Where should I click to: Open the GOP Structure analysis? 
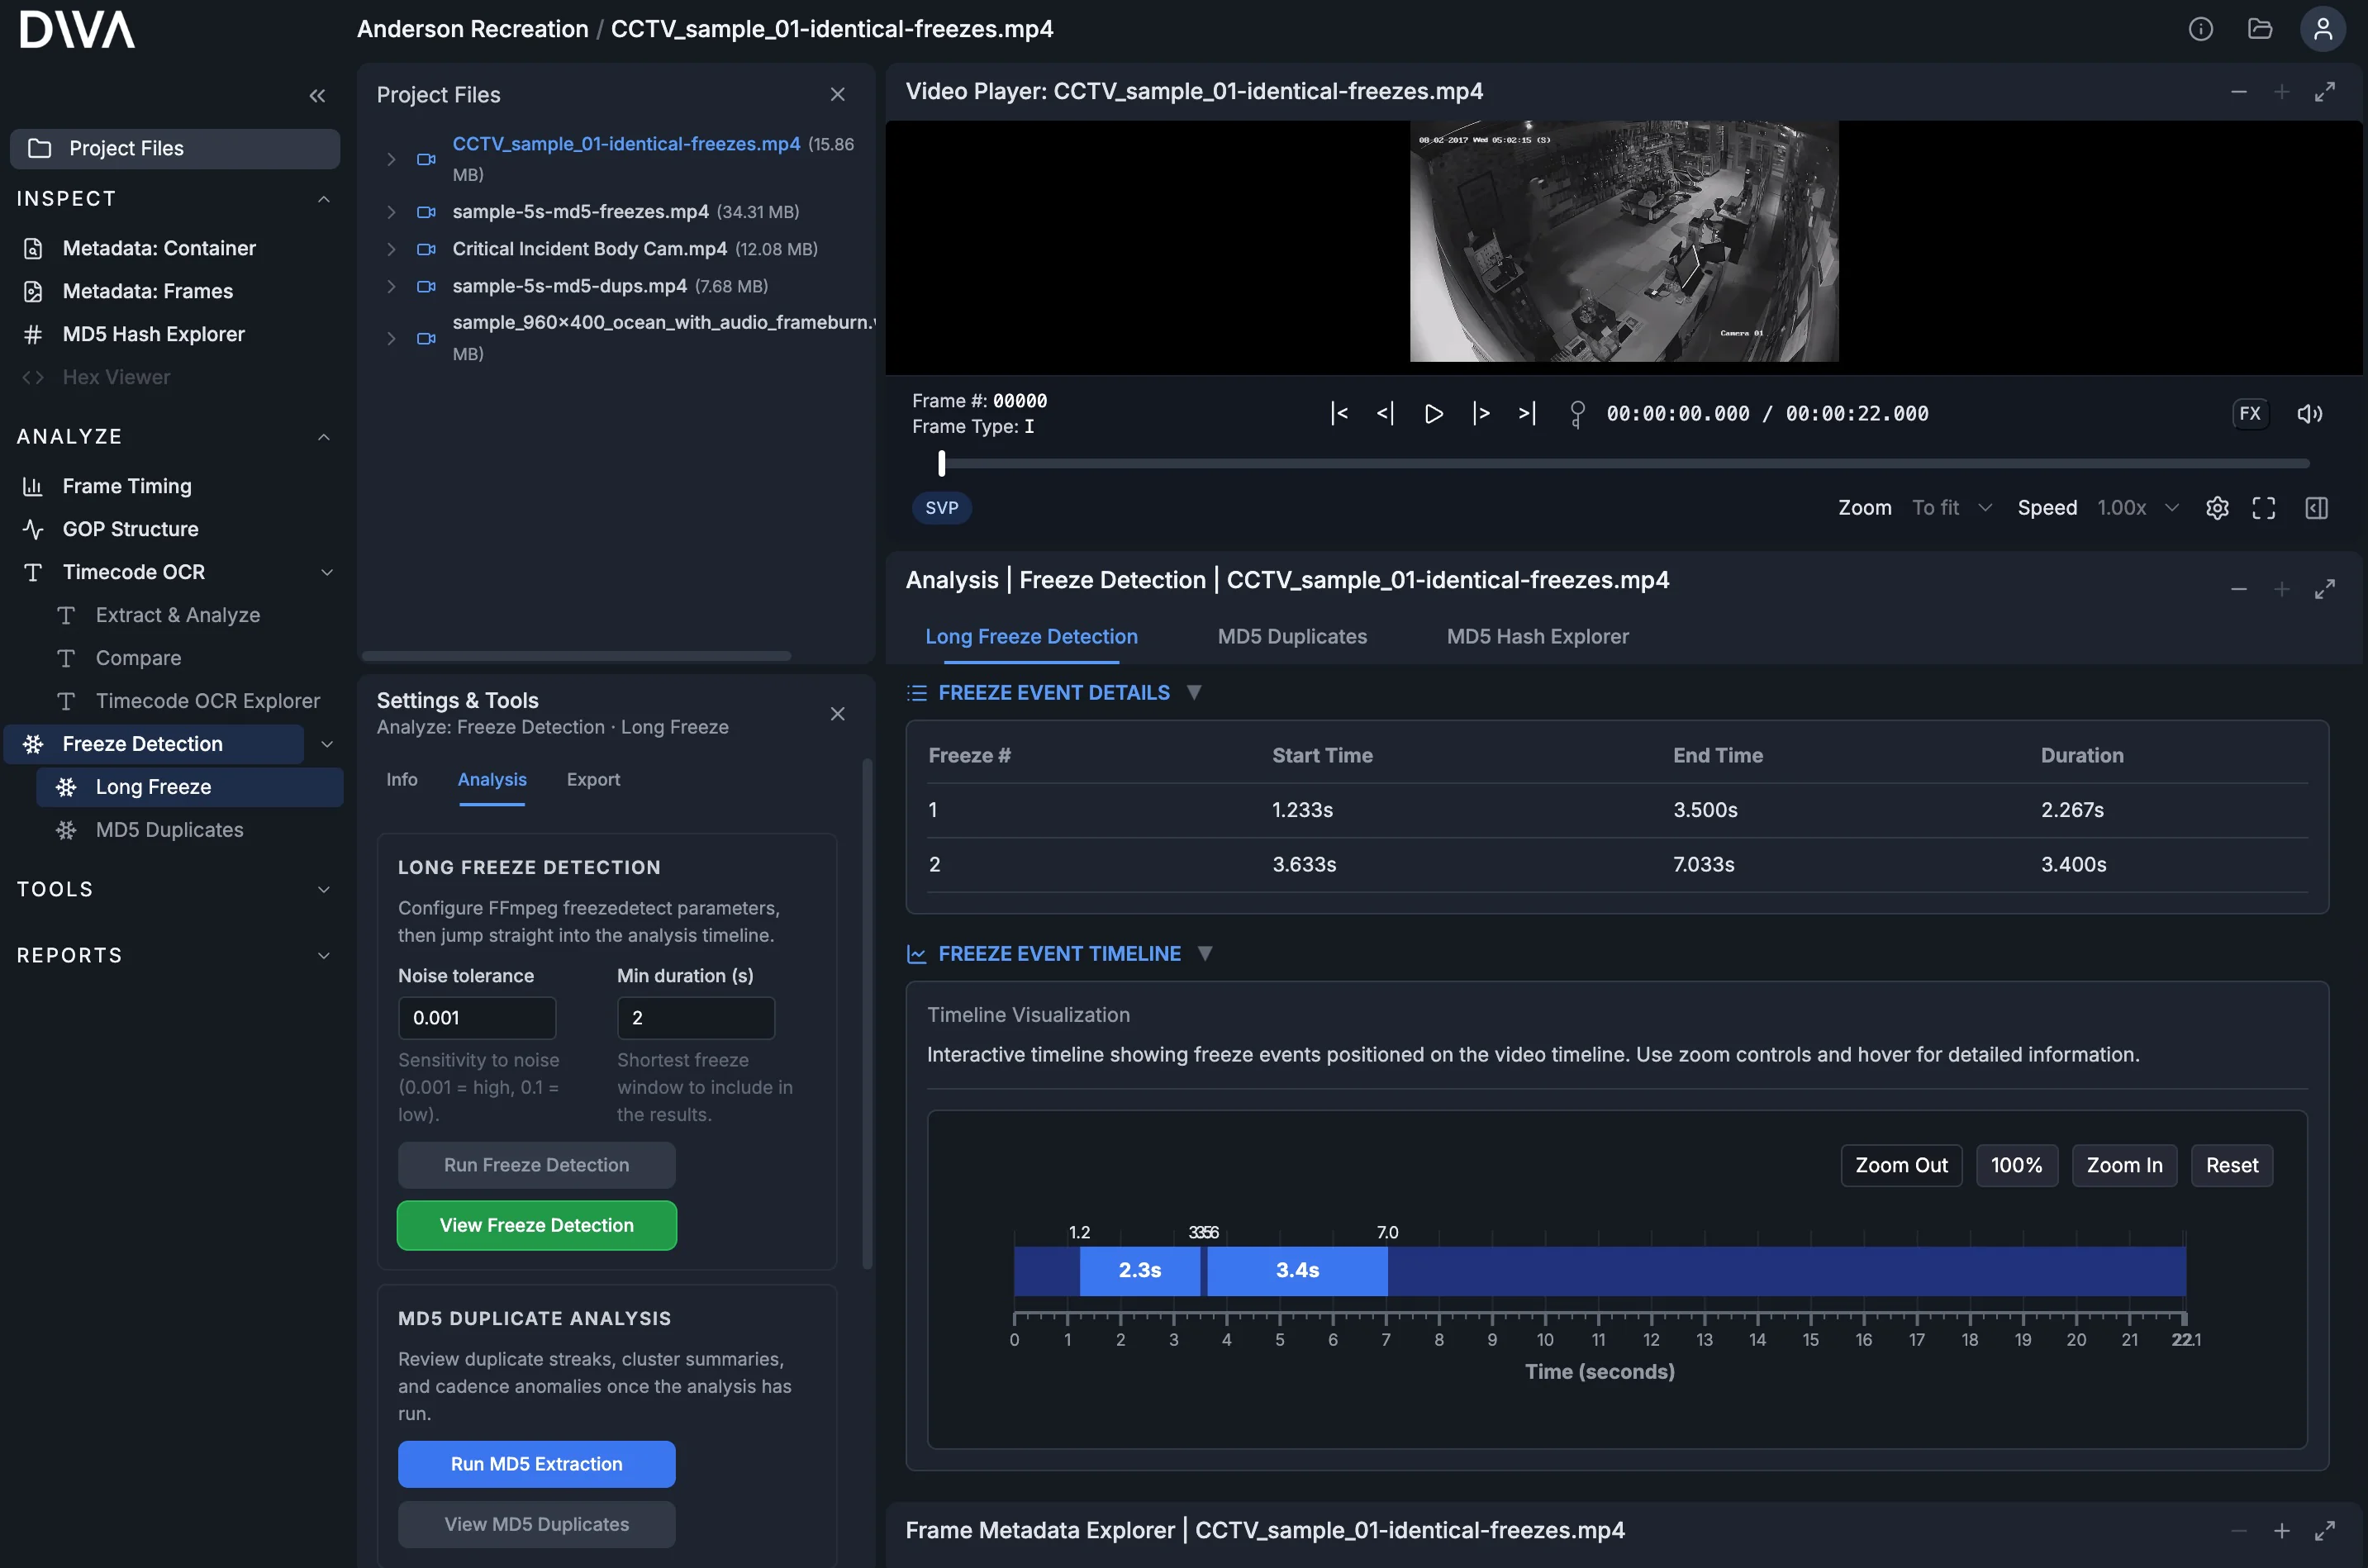(128, 529)
